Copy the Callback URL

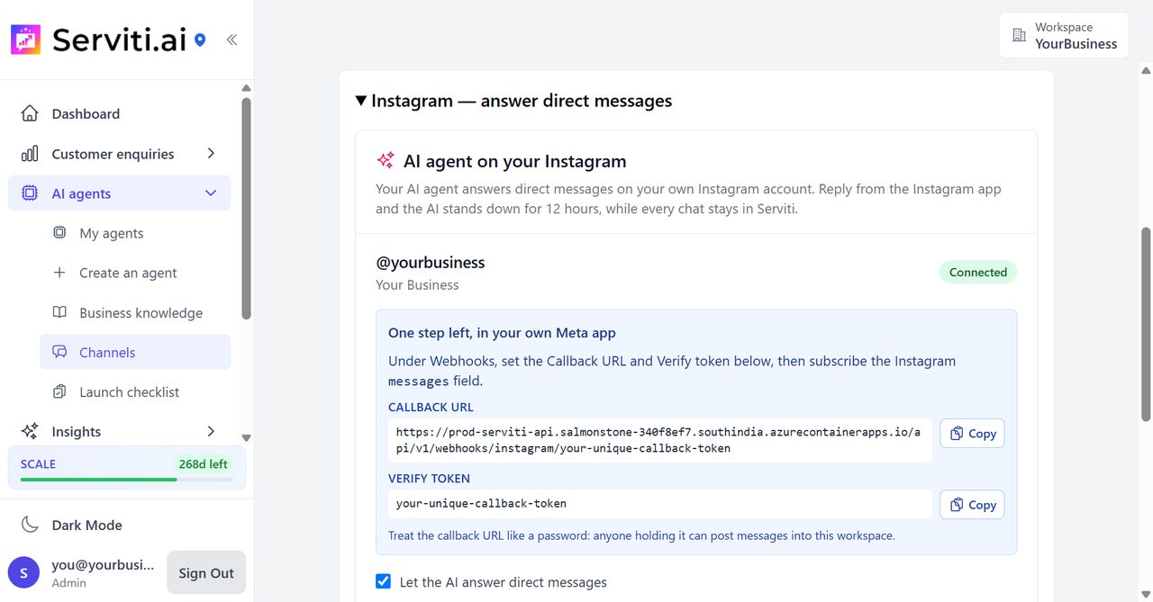(x=972, y=433)
